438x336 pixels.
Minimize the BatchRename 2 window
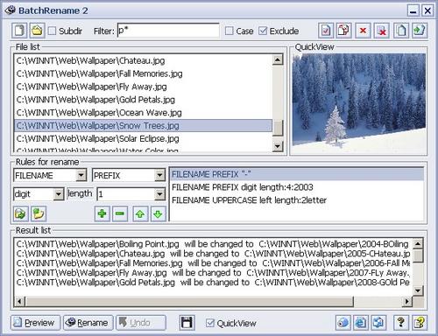413,10
